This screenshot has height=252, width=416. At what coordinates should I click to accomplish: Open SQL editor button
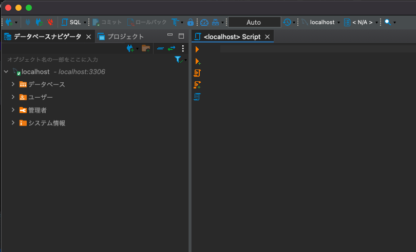point(71,22)
